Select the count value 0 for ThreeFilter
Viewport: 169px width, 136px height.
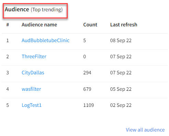pos(84,57)
